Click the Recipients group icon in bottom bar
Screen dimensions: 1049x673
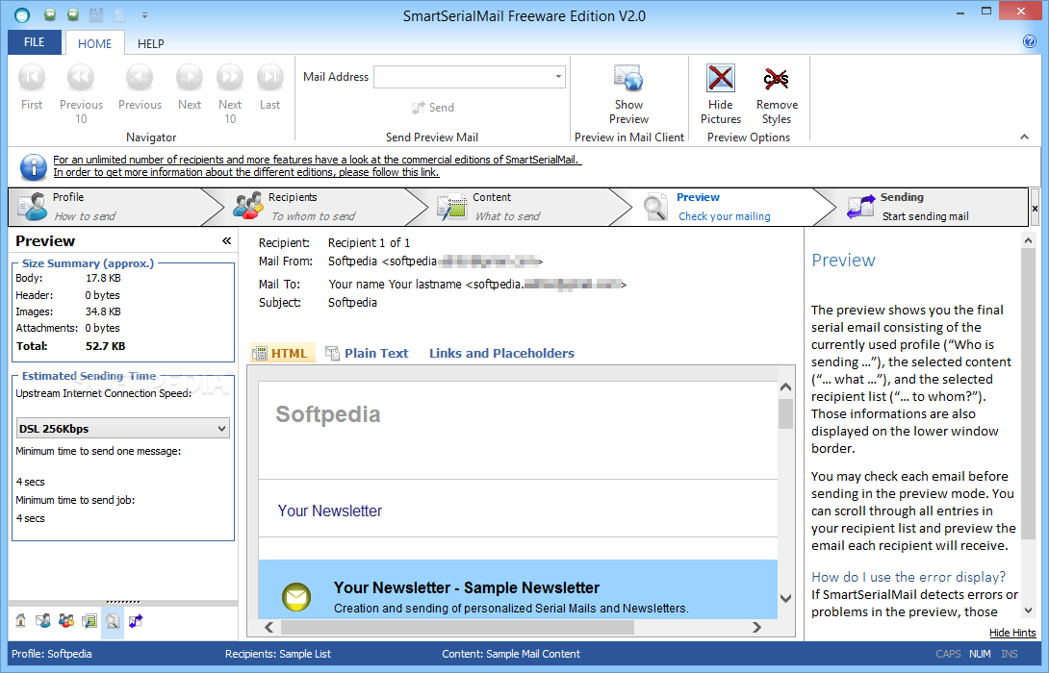point(66,621)
